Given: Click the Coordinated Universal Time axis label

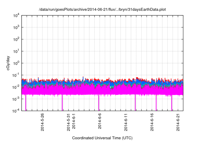Looking at the screenshot, I should coord(102,138).
